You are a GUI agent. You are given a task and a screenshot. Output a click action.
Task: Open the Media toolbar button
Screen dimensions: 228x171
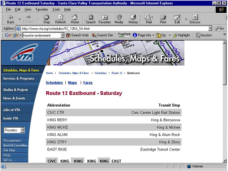pyautogui.click(x=119, y=19)
